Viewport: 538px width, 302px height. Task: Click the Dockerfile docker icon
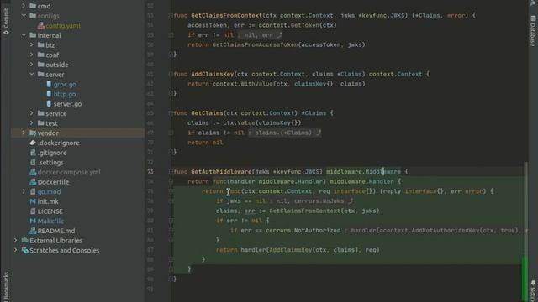click(x=33, y=182)
